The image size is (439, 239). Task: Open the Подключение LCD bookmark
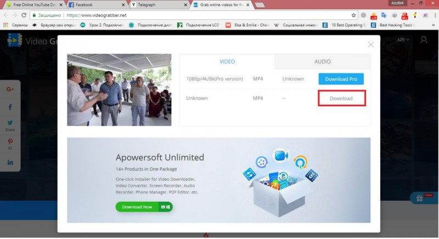[x=199, y=25]
